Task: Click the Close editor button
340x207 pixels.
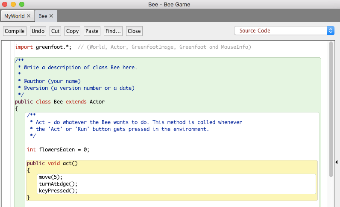Action: point(134,31)
